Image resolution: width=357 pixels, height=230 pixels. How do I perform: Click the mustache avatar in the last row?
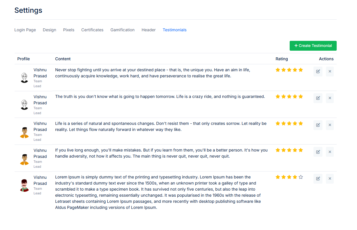[x=24, y=185]
